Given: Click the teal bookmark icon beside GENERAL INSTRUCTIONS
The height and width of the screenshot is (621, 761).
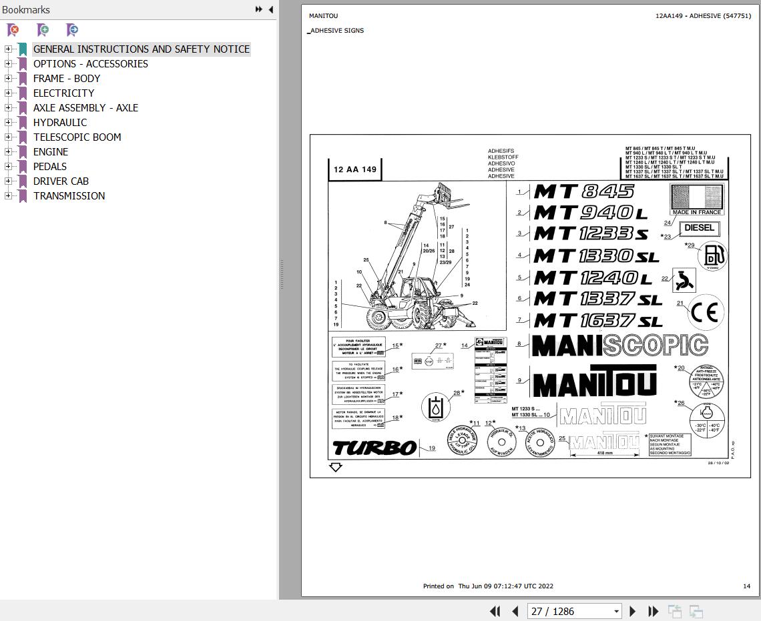Looking at the screenshot, I should pyautogui.click(x=22, y=49).
